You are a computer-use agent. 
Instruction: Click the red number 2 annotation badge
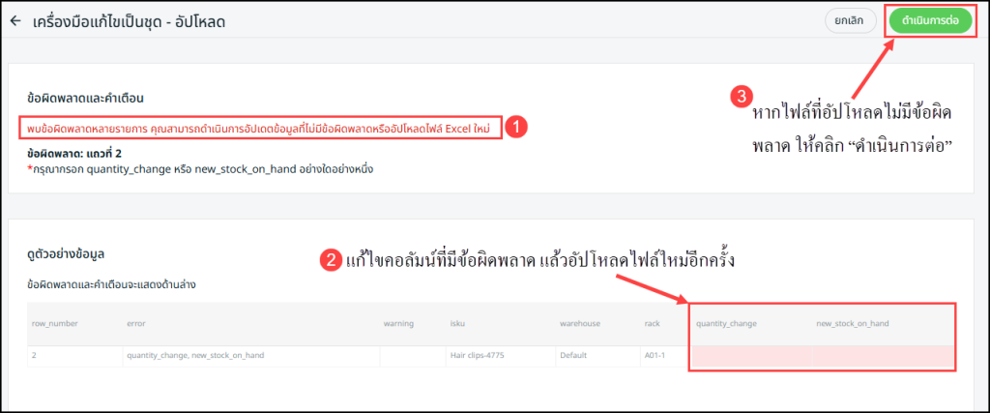(x=332, y=259)
